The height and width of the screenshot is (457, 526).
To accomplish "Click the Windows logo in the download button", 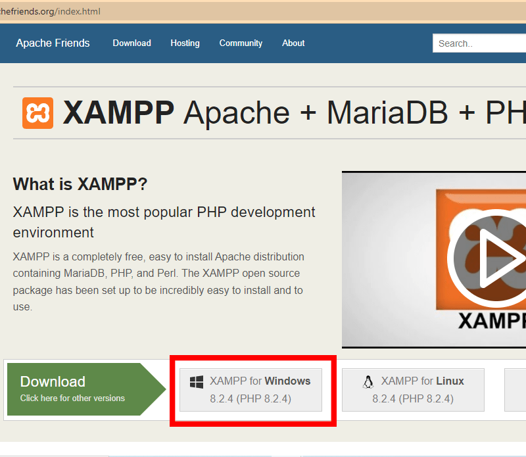I will 197,382.
